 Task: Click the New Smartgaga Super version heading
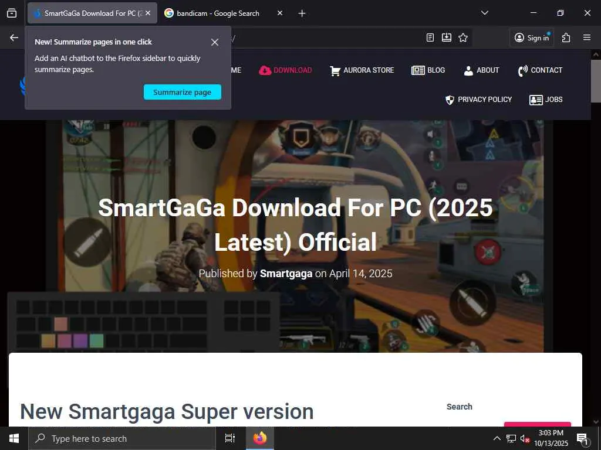[x=167, y=412]
